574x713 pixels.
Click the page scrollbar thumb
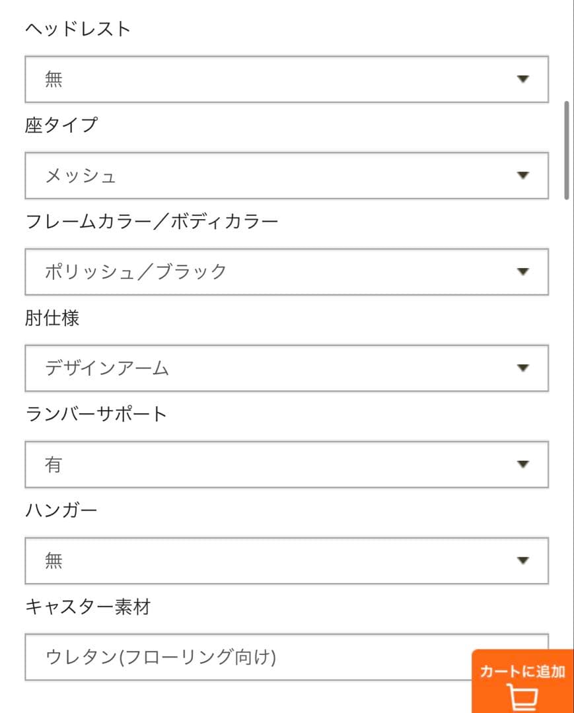566,150
